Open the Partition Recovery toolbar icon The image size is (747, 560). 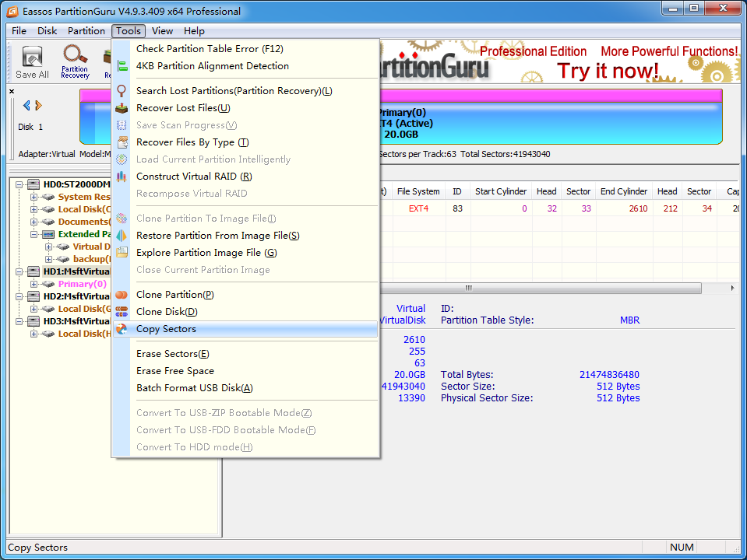pos(75,62)
